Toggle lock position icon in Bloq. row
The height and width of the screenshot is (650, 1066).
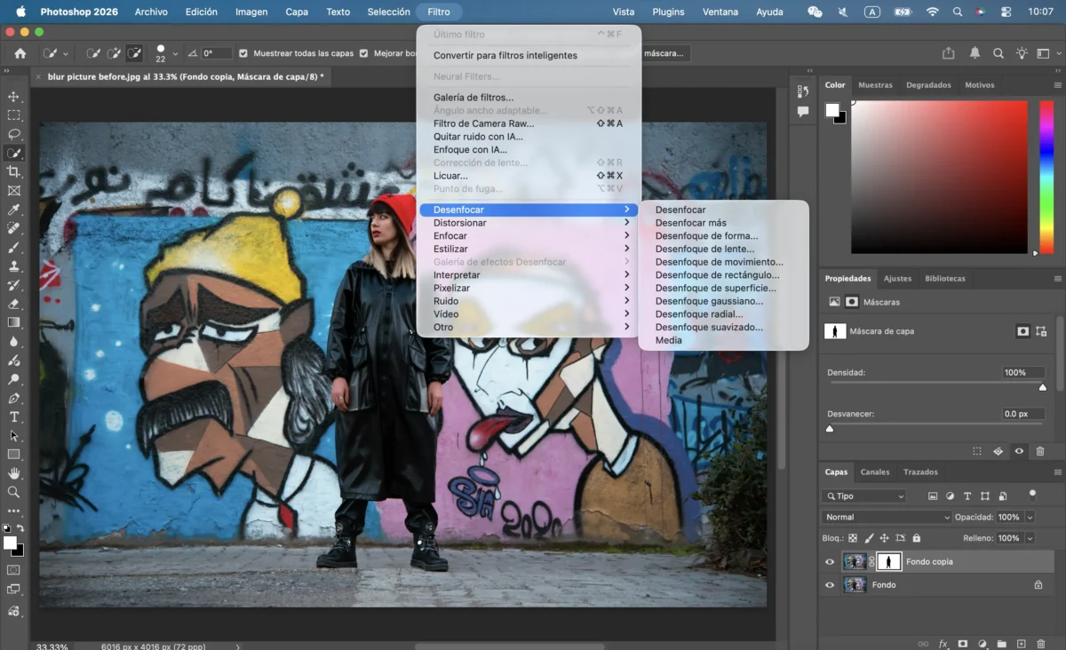(885, 538)
